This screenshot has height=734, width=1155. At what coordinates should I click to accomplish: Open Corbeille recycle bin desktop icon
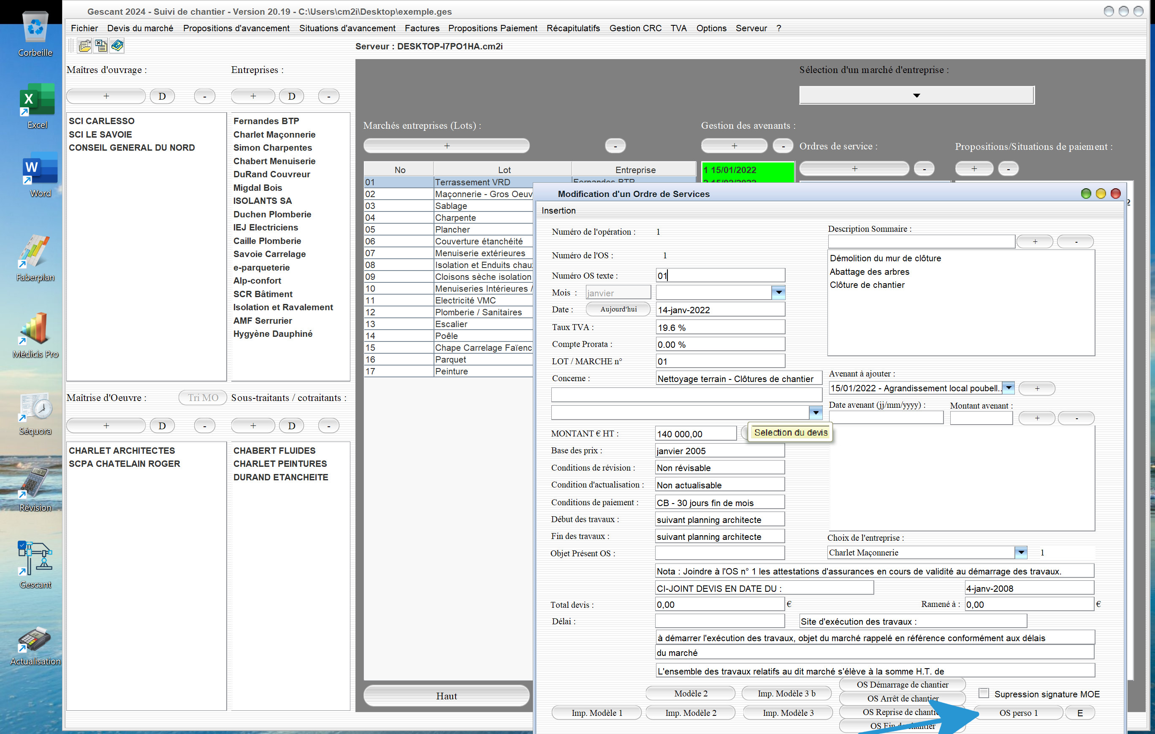35,34
